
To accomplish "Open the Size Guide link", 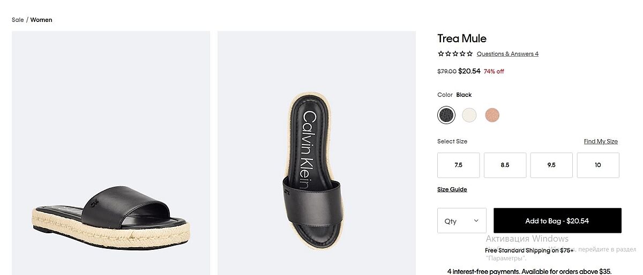I will [452, 189].
